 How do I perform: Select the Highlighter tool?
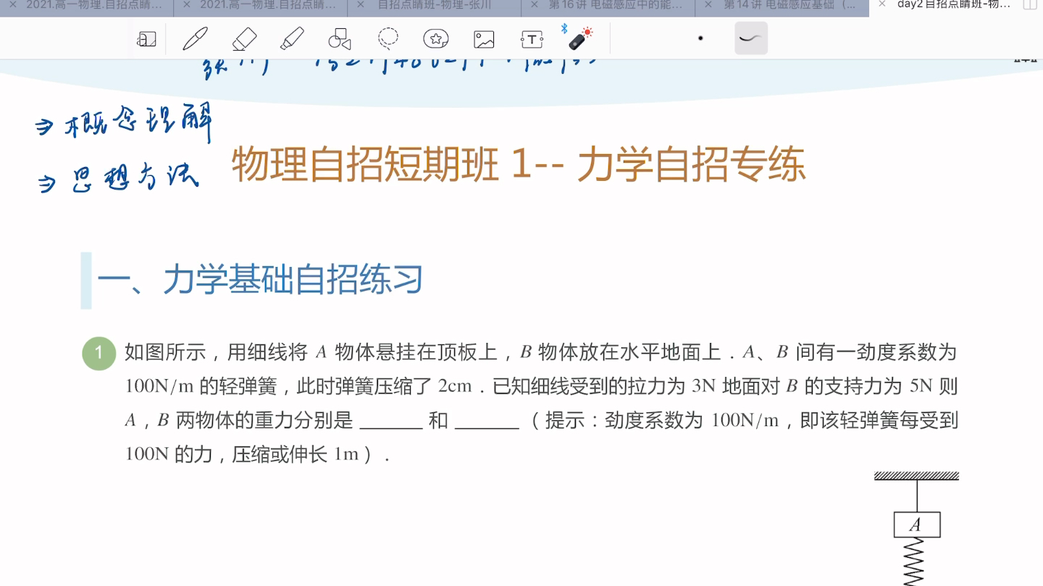click(291, 38)
